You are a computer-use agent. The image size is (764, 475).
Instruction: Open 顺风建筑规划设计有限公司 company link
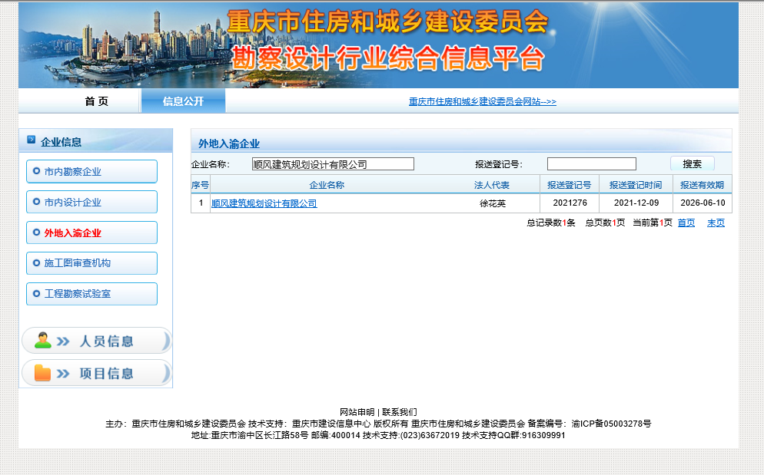pyautogui.click(x=264, y=203)
